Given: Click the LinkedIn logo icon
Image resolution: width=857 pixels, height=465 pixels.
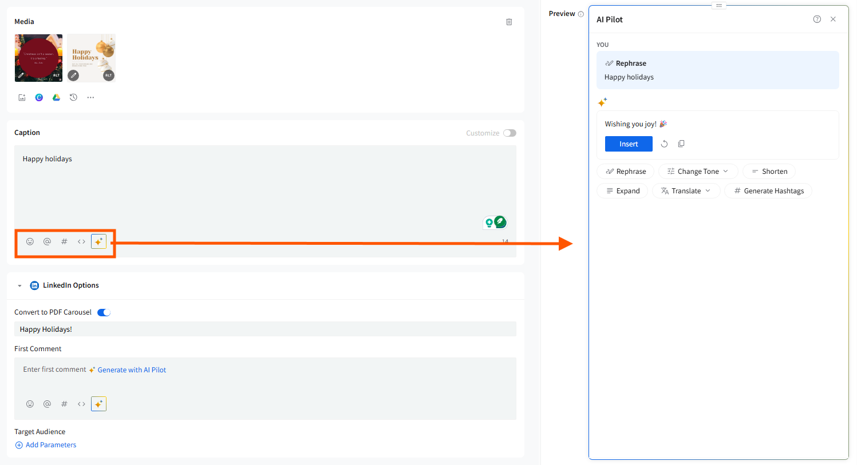Looking at the screenshot, I should click(x=34, y=285).
